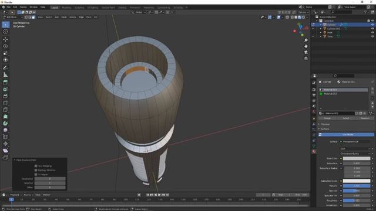Viewport: 376px width, 211px height.
Task: Activate the Bevel tool
Action: (5, 96)
